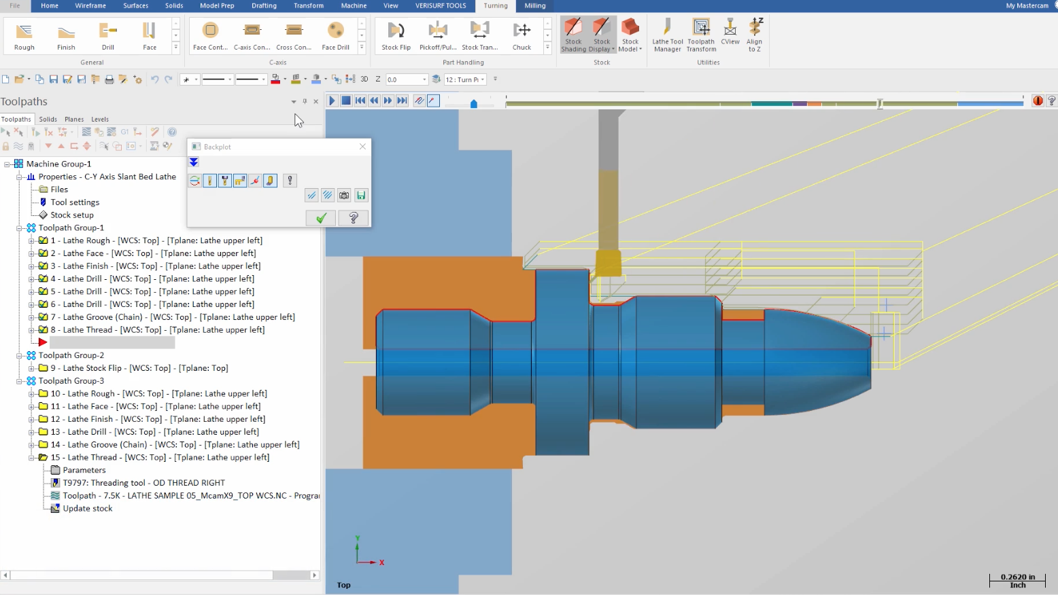Adjust the backplot speed slider handle
This screenshot has width=1058, height=595.
coord(474,104)
